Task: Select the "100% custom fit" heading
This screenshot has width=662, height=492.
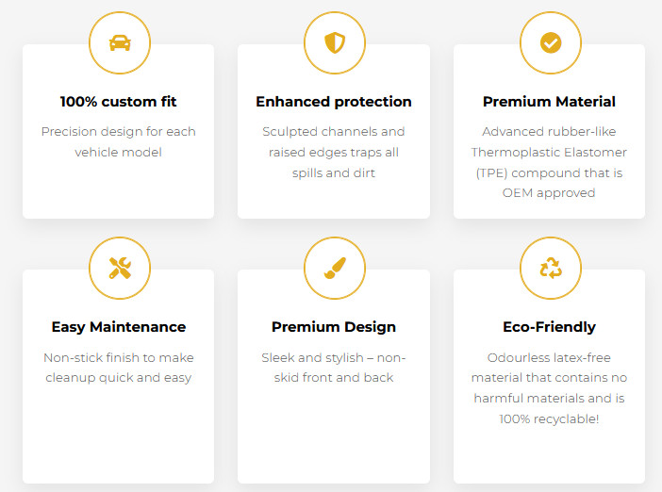Action: tap(119, 102)
